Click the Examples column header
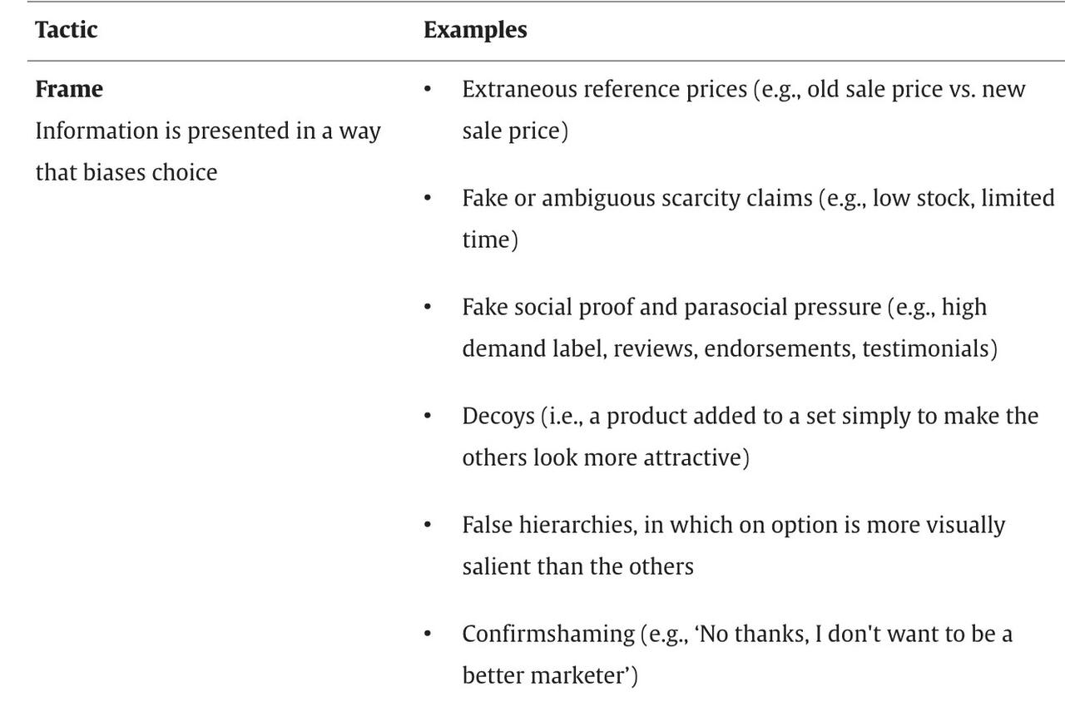The height and width of the screenshot is (721, 1065). [x=475, y=30]
